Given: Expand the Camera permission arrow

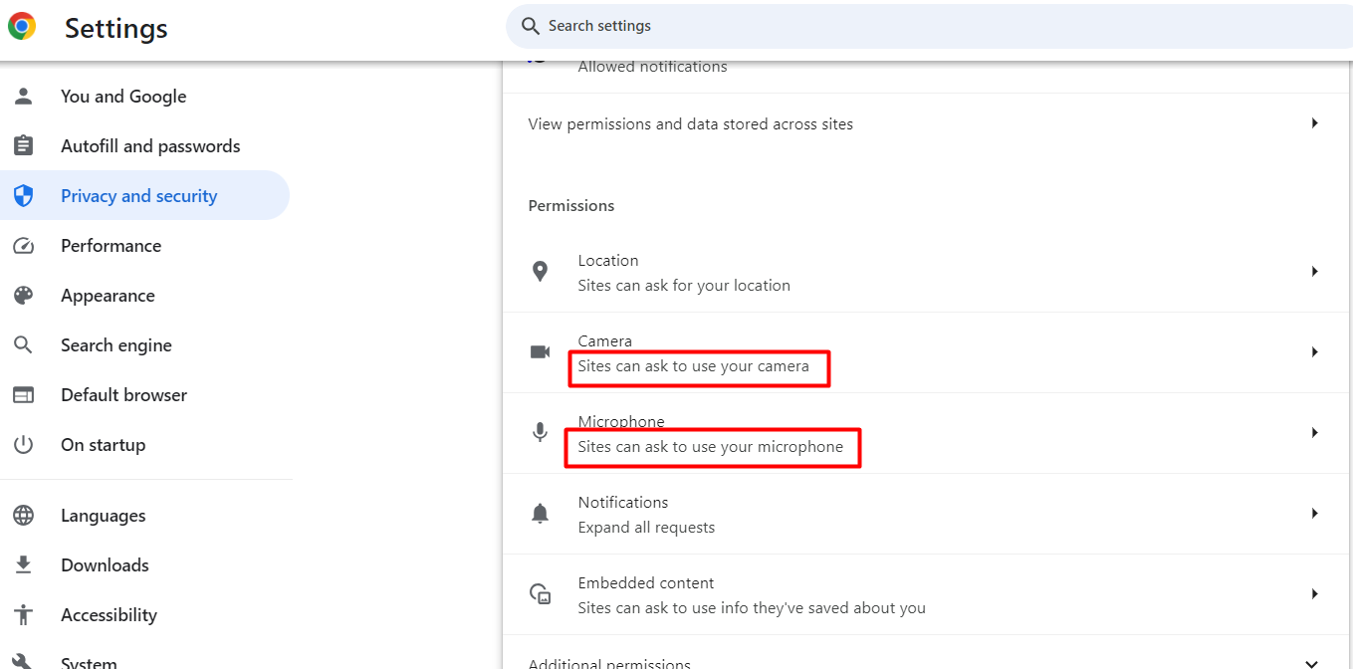Looking at the screenshot, I should [x=1314, y=352].
